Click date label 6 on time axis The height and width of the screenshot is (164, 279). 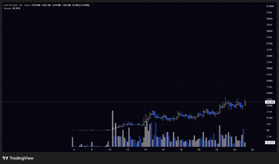click(74, 150)
